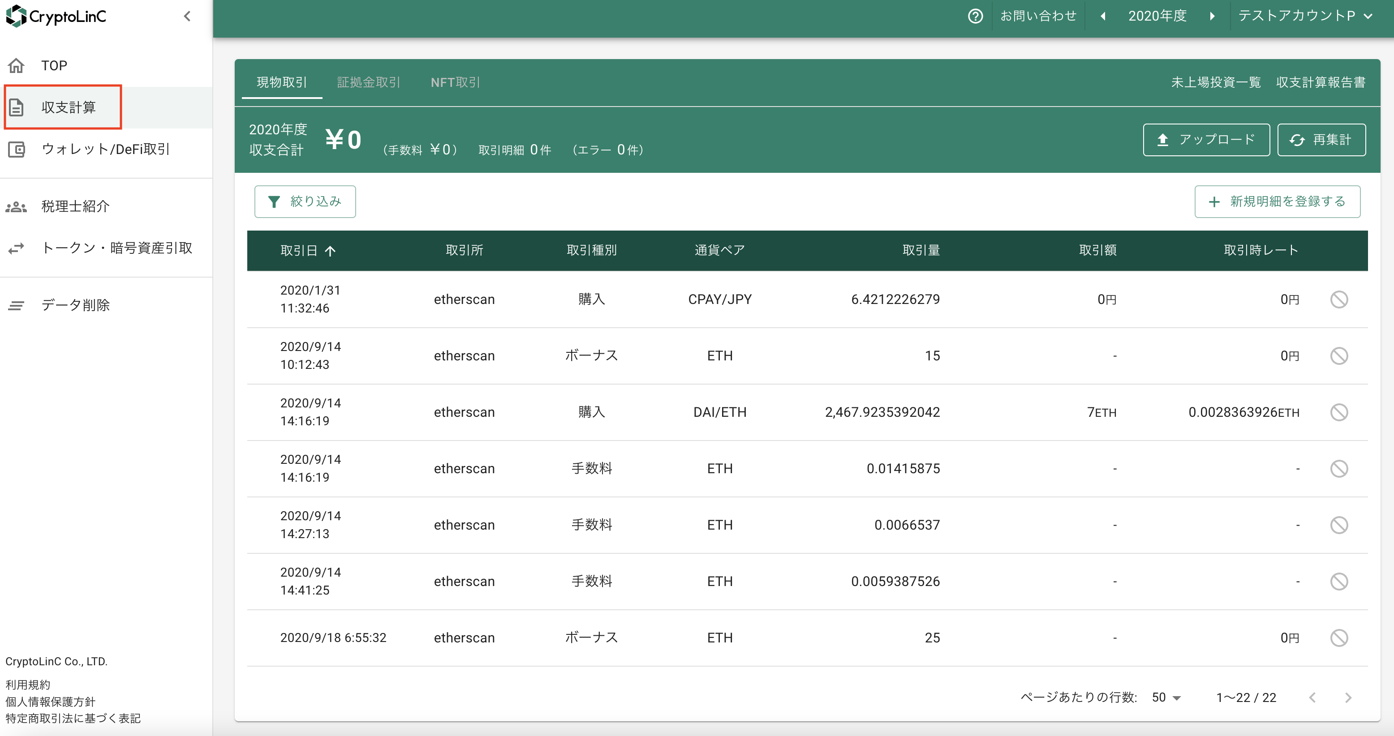Viewport: 1394px width, 736px height.
Task: Click the disable icon on the DAI/ETH row
Action: [x=1339, y=412]
